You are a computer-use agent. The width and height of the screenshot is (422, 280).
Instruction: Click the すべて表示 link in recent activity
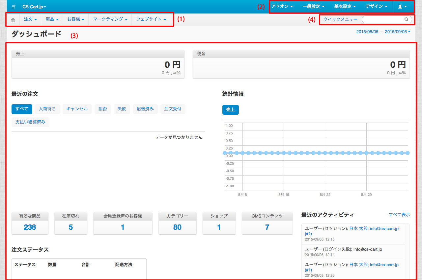click(399, 215)
